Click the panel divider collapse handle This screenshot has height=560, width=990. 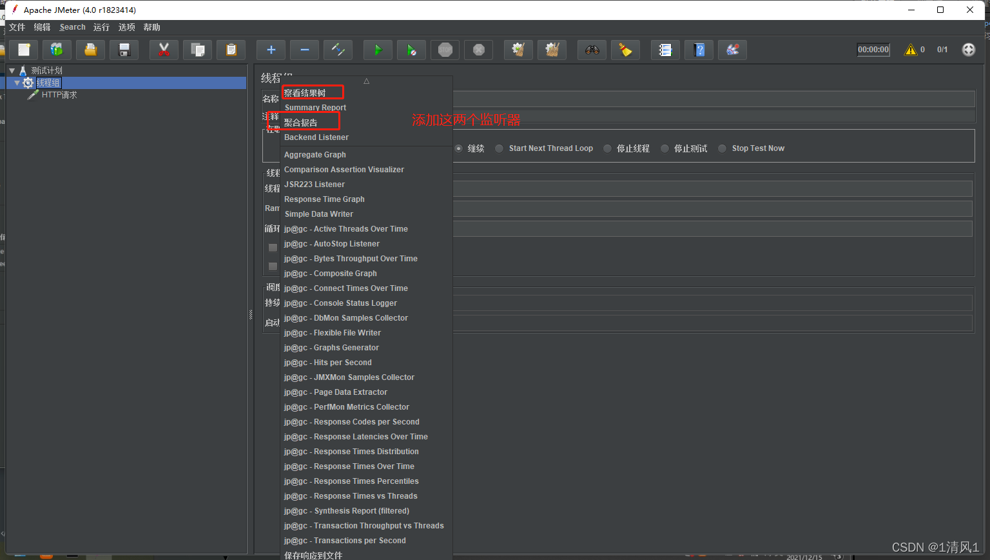point(251,315)
